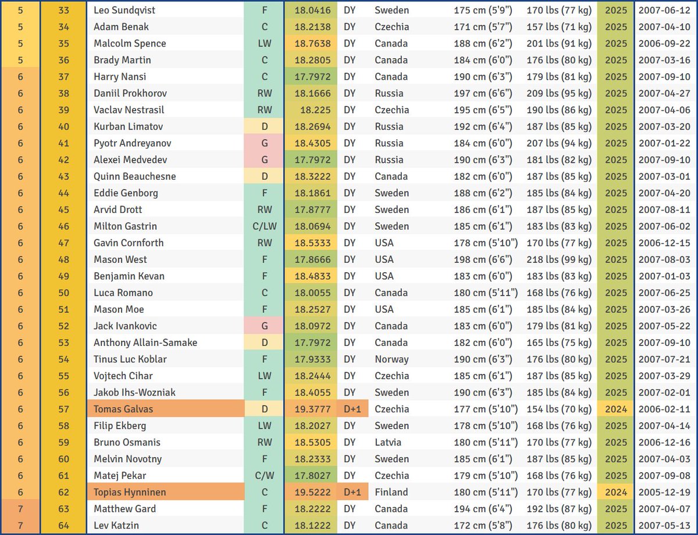This screenshot has width=698, height=535.
Task: Select the player name Leo Sundqvist
Action: point(165,10)
